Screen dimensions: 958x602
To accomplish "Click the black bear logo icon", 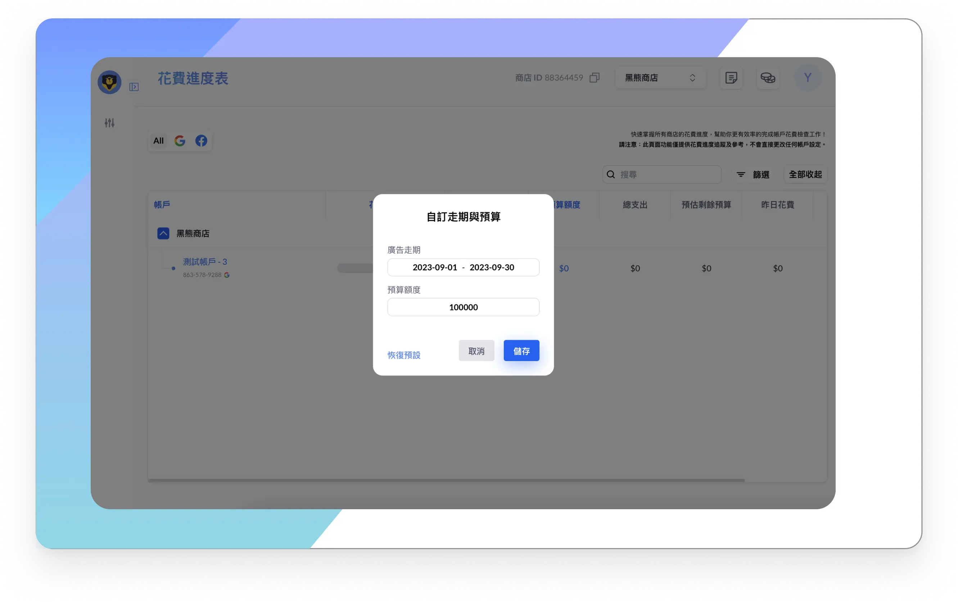I will [x=109, y=82].
